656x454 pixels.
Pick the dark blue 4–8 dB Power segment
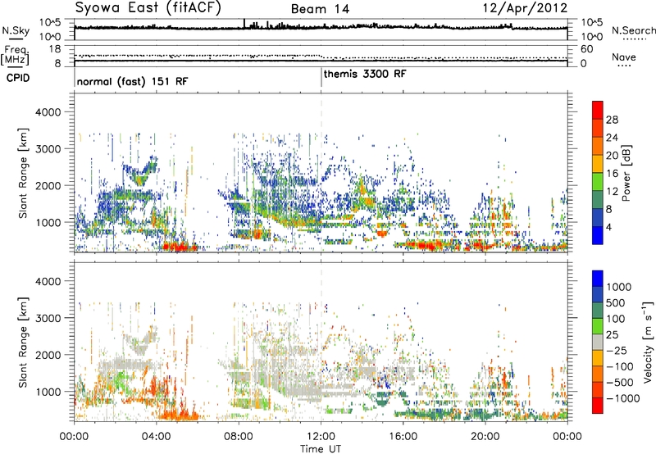(x=598, y=217)
